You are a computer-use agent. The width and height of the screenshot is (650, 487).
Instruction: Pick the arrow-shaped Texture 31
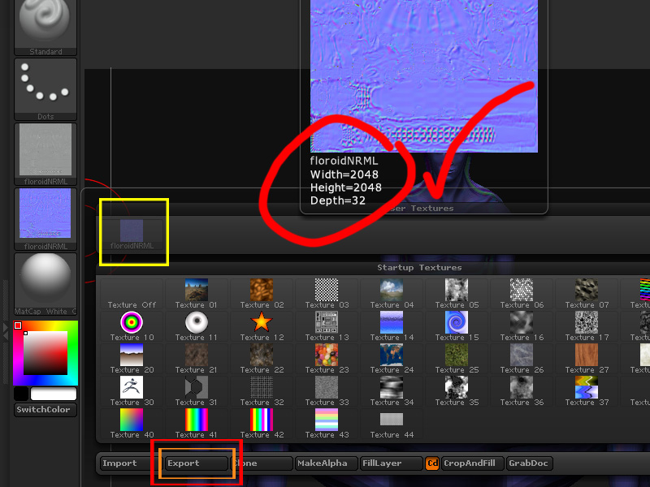pyautogui.click(x=196, y=388)
